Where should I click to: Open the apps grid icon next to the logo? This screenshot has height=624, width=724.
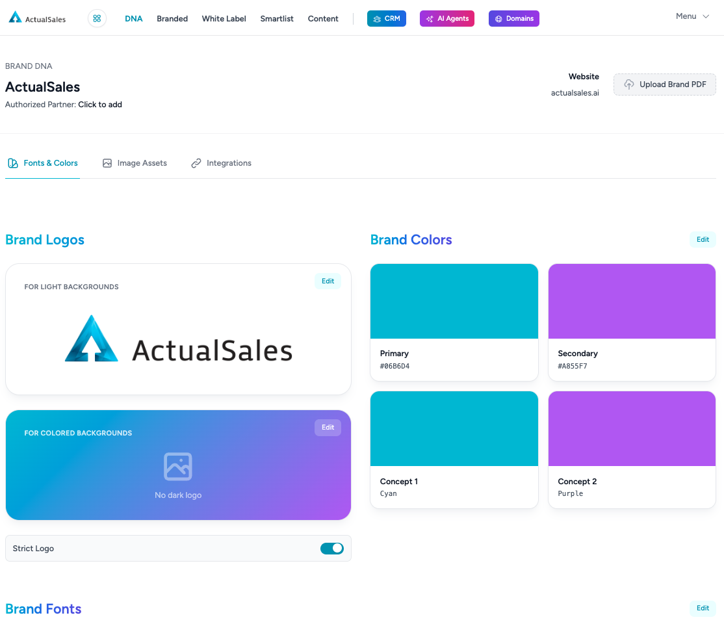click(x=97, y=18)
